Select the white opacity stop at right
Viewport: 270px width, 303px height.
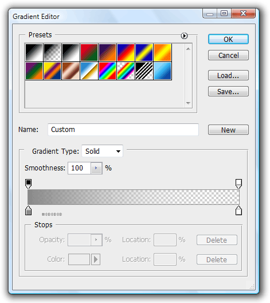click(x=238, y=184)
